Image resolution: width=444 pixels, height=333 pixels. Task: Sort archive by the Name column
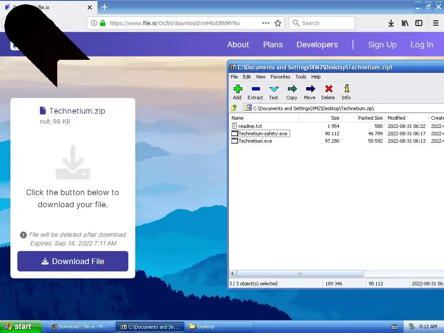pyautogui.click(x=264, y=118)
